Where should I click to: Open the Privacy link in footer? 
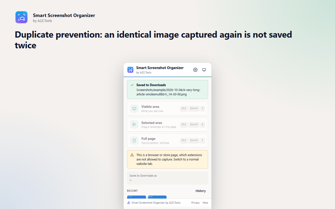click(195, 203)
